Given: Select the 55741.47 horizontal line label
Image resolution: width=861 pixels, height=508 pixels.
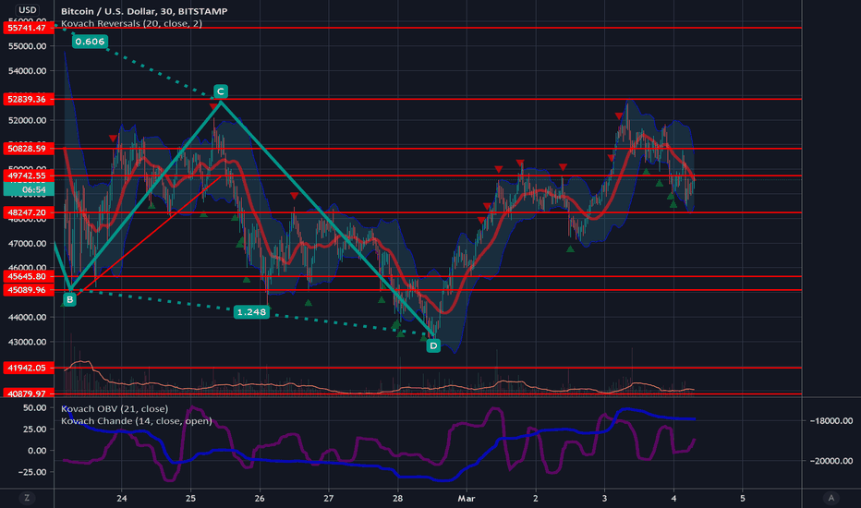Looking at the screenshot, I should tap(27, 28).
